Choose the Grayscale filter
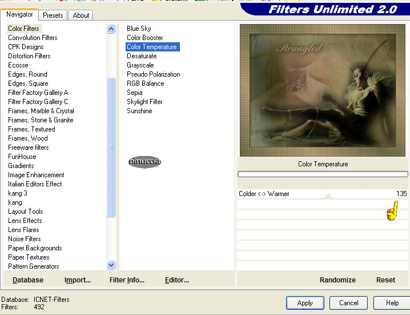This screenshot has height=315, width=410. point(140,65)
